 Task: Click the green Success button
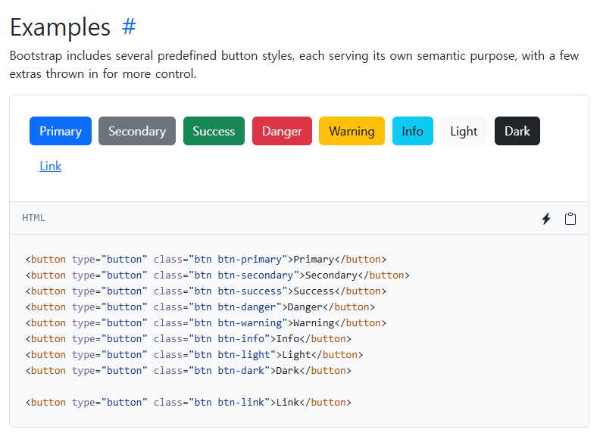tap(214, 131)
